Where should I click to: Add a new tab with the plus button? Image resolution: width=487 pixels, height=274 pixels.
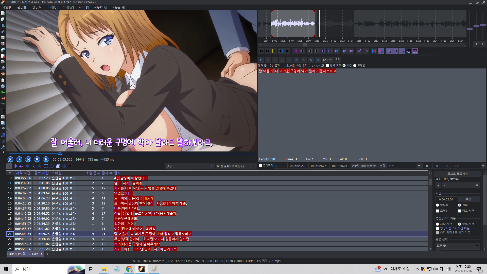pos(47,254)
